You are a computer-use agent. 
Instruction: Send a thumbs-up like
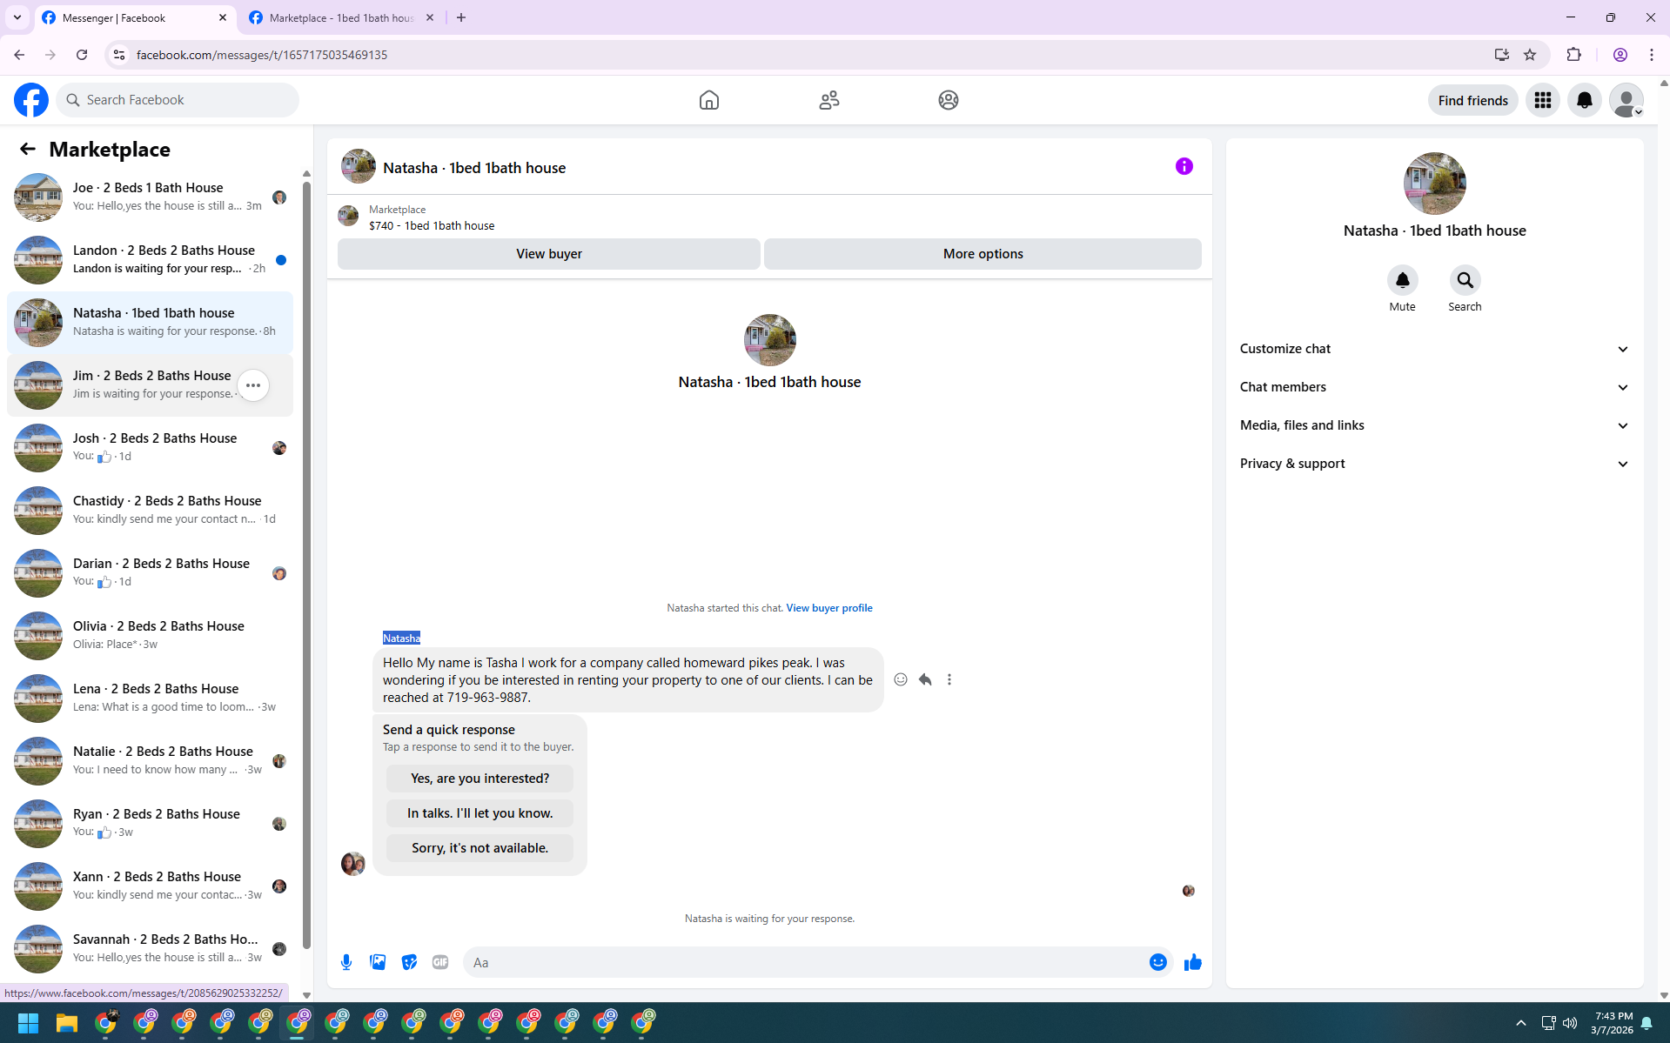tap(1193, 962)
